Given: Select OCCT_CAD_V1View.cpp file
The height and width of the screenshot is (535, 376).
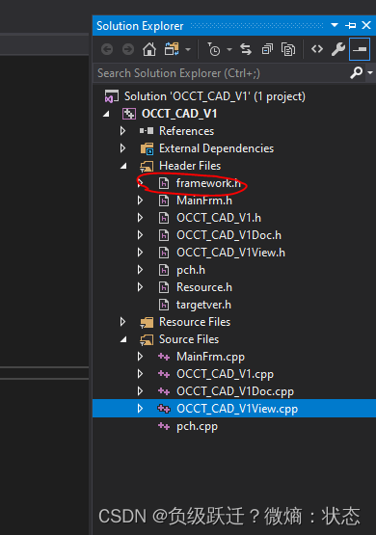Looking at the screenshot, I should (237, 409).
